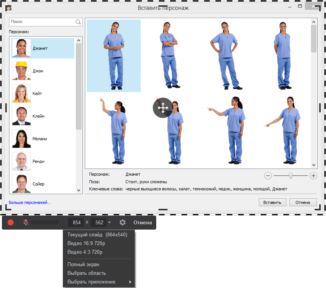
Task: Click the Отмена button in dialog
Action: click(303, 202)
